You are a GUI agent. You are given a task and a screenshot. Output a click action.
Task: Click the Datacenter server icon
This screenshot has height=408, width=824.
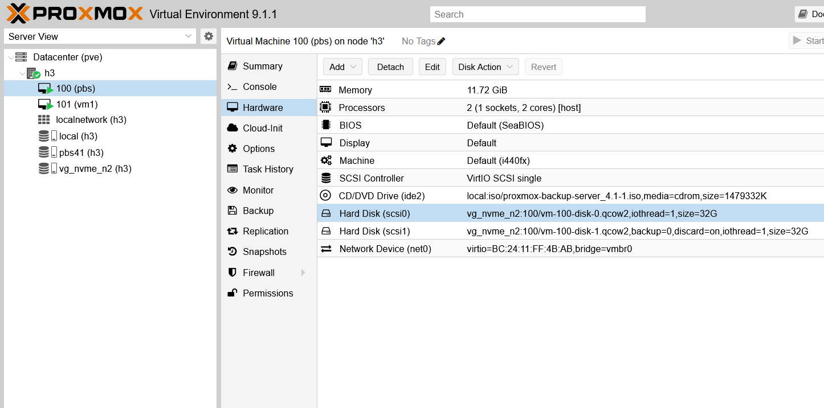tap(21, 57)
